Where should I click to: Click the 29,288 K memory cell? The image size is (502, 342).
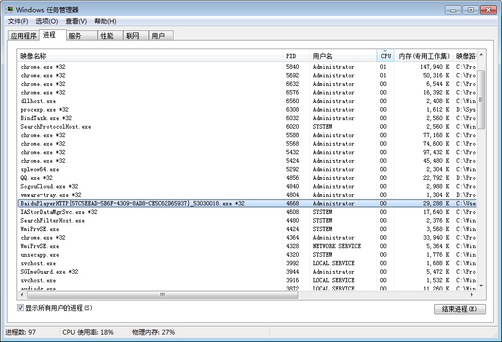[x=436, y=203]
